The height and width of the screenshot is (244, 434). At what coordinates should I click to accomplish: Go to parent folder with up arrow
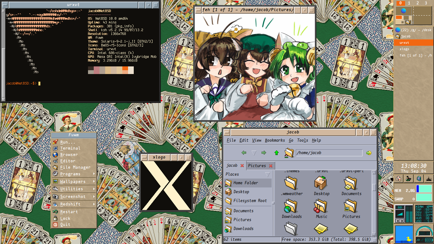pyautogui.click(x=276, y=153)
